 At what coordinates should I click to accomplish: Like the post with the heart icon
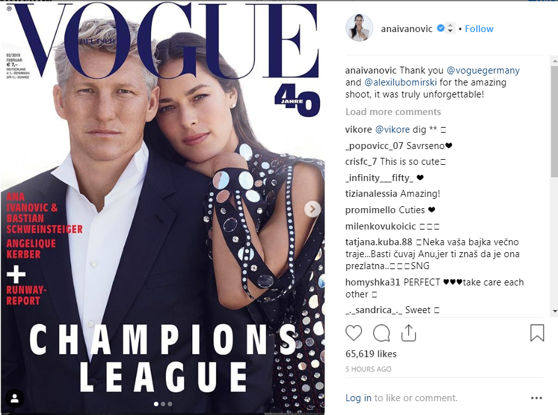[354, 333]
